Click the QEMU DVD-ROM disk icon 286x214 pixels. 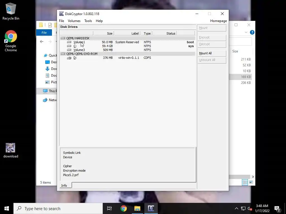coord(63,54)
